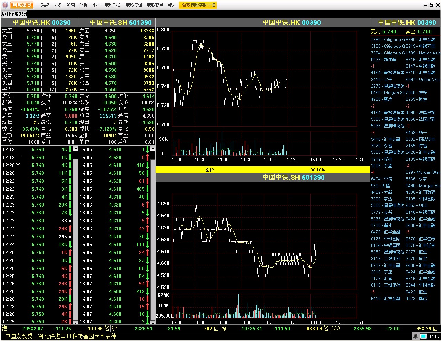
Task: Open the 港股交易 menu
Action: [x=155, y=5]
